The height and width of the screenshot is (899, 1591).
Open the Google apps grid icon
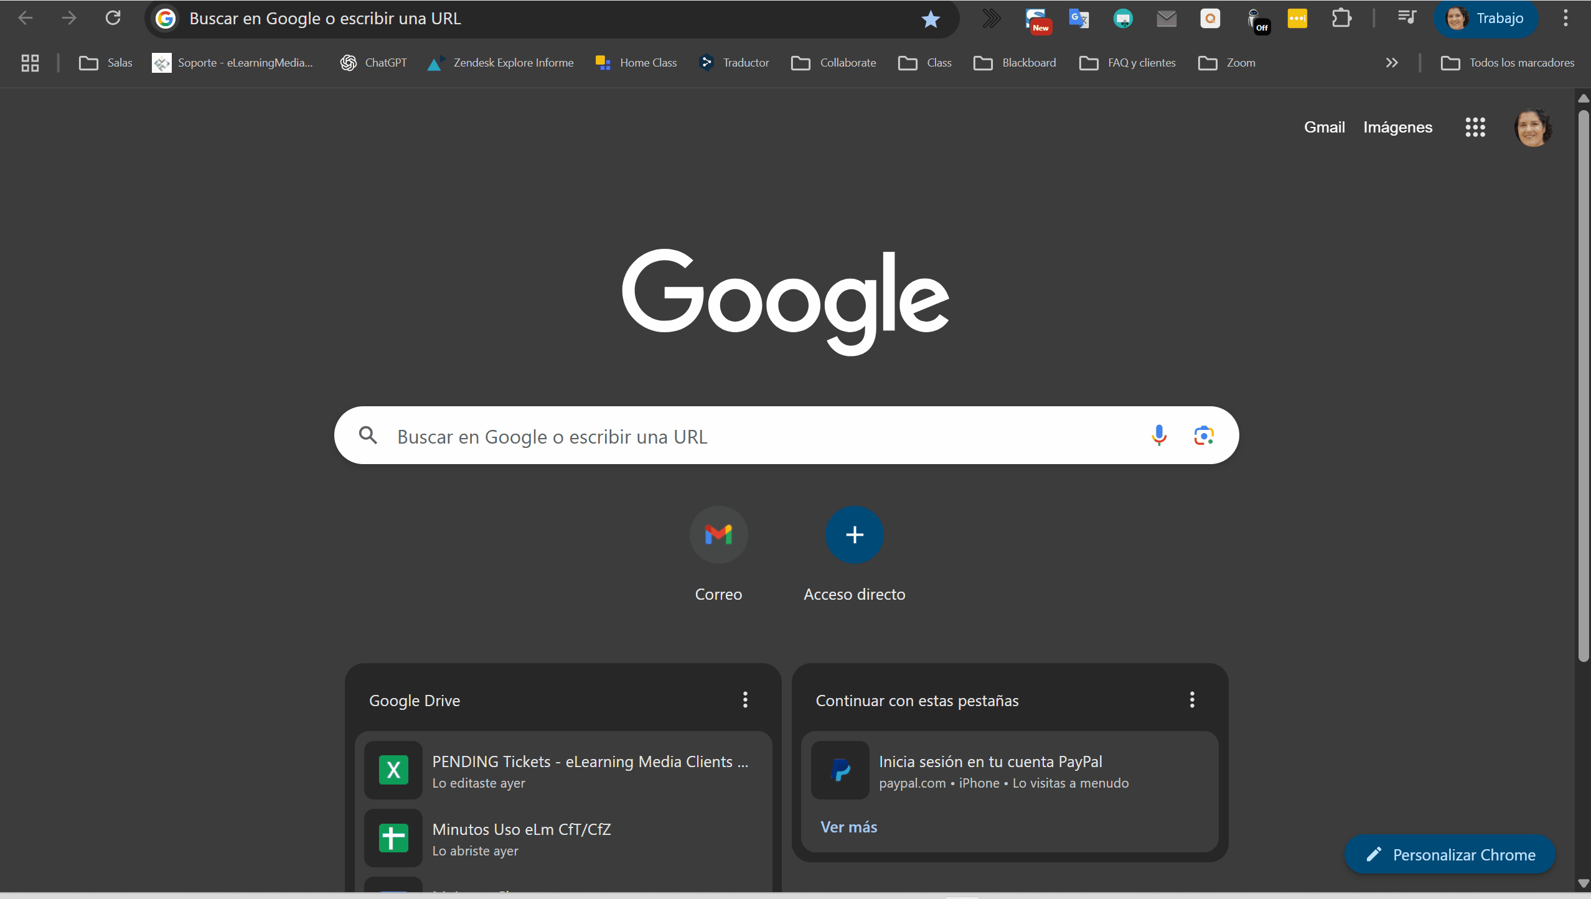click(1475, 128)
